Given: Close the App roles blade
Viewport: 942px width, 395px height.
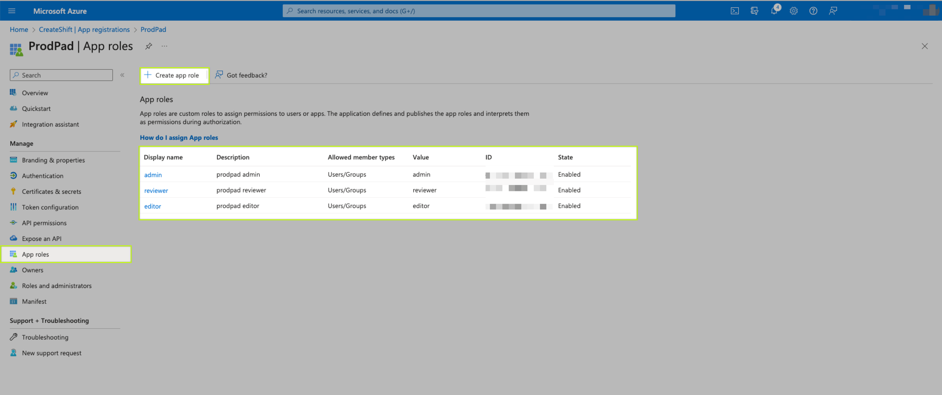Looking at the screenshot, I should point(925,46).
